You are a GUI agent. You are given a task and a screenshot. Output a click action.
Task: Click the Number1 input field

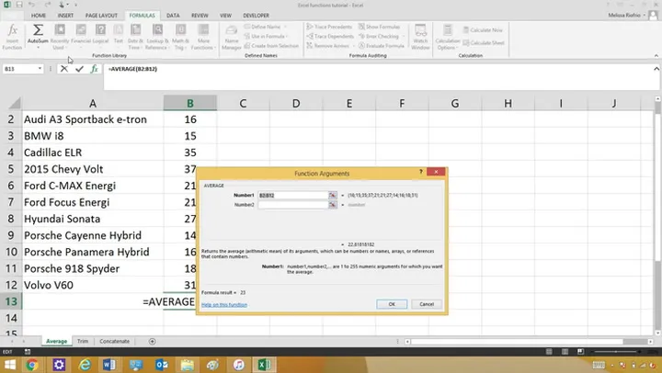[x=293, y=196]
